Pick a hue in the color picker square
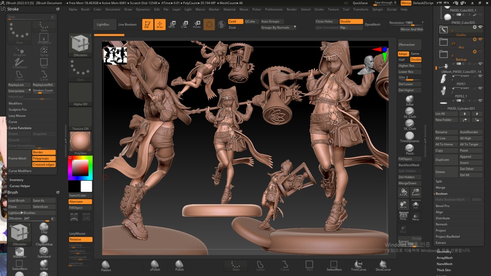 pos(80,168)
